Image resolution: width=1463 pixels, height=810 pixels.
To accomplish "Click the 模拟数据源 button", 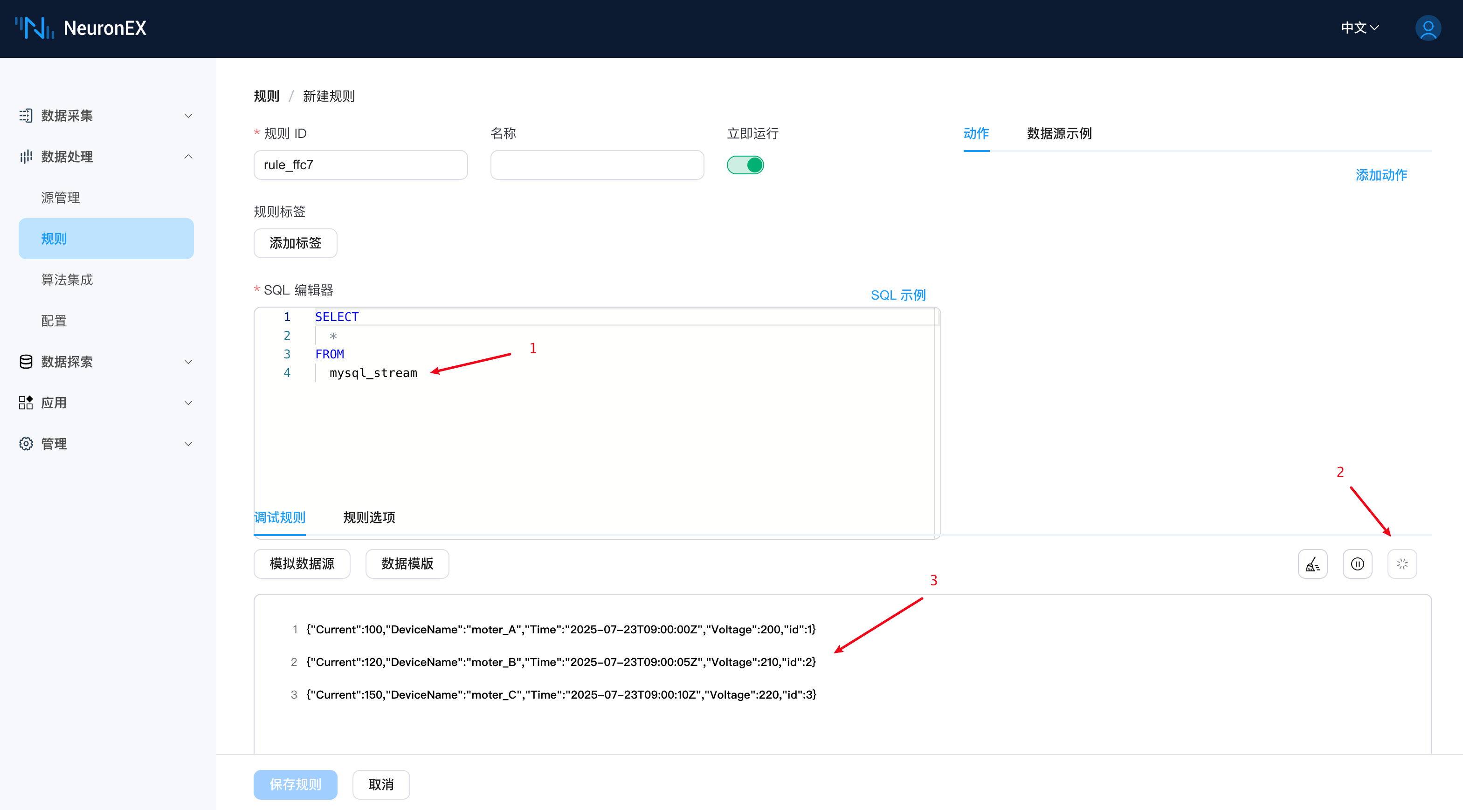I will coord(302,563).
